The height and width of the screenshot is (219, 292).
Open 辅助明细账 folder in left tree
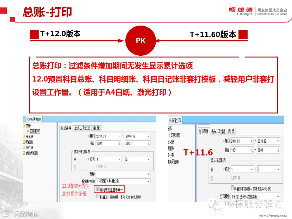pos(31,153)
